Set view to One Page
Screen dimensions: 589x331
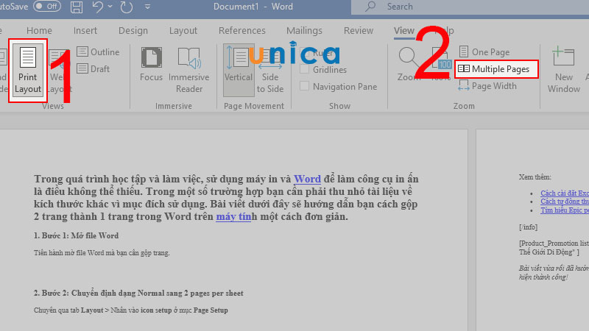coord(484,51)
